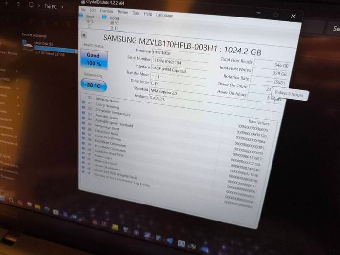Select Number of Error Information Log Entries row
This screenshot has width=340, height=255.
121,180
